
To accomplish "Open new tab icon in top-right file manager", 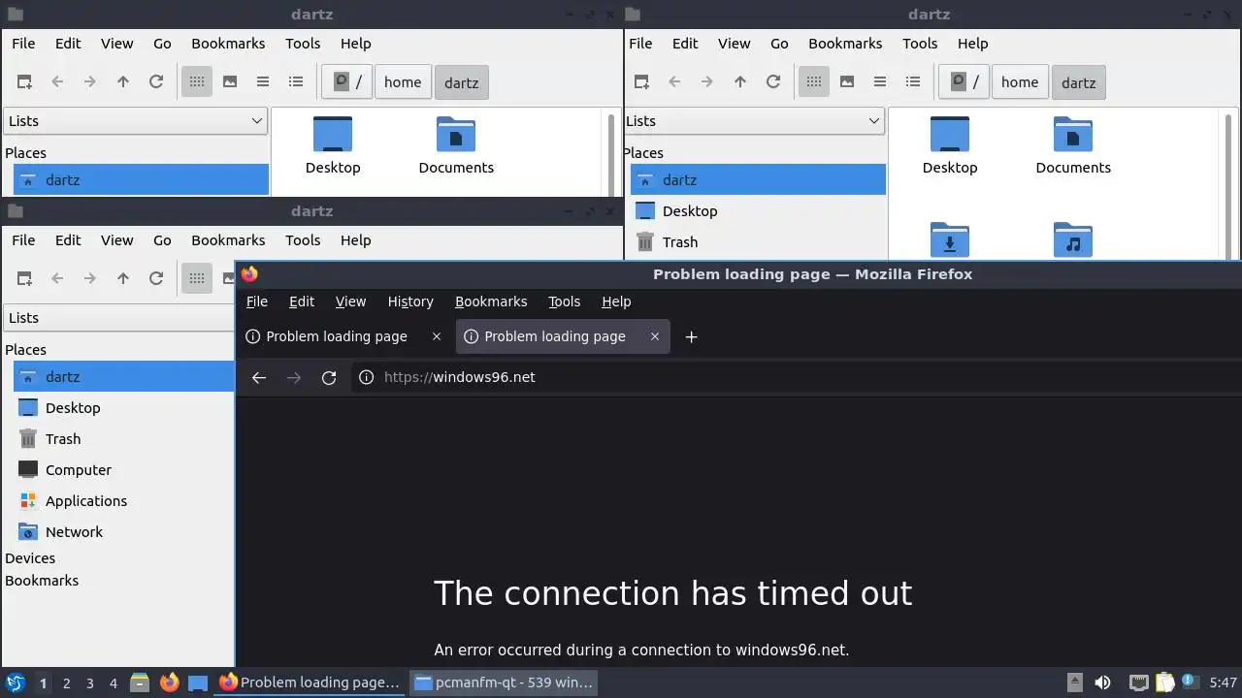I will 641,82.
